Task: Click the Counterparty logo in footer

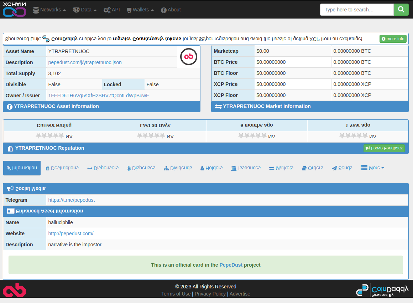Action: 14,290
